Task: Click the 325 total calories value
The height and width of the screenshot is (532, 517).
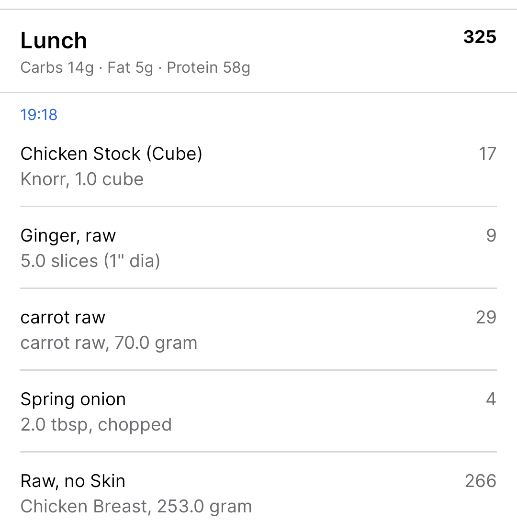Action: tap(480, 37)
